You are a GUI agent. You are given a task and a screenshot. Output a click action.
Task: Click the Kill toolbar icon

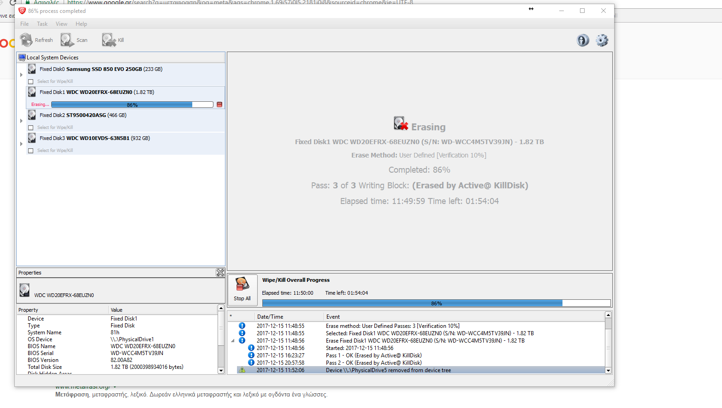click(x=109, y=40)
